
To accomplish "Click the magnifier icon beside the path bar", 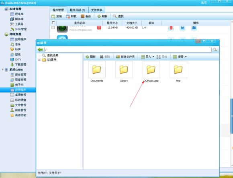I will 215,50.
